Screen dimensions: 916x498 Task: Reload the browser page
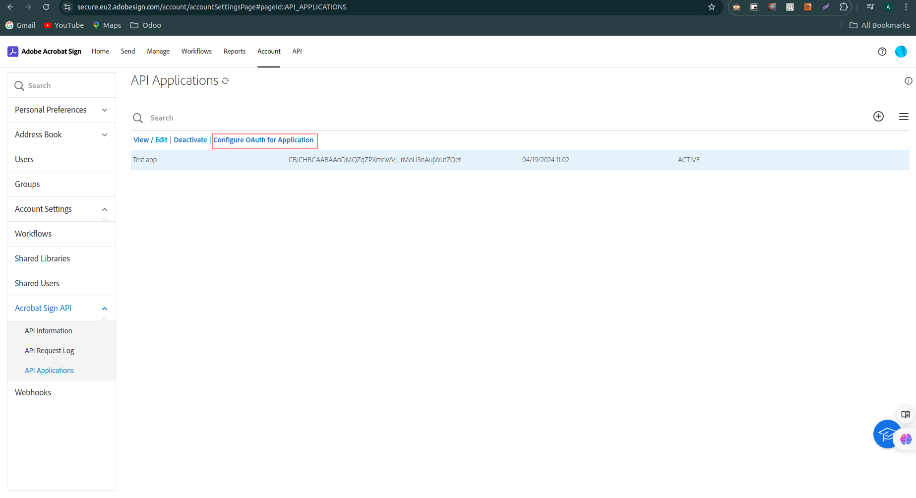(x=46, y=7)
